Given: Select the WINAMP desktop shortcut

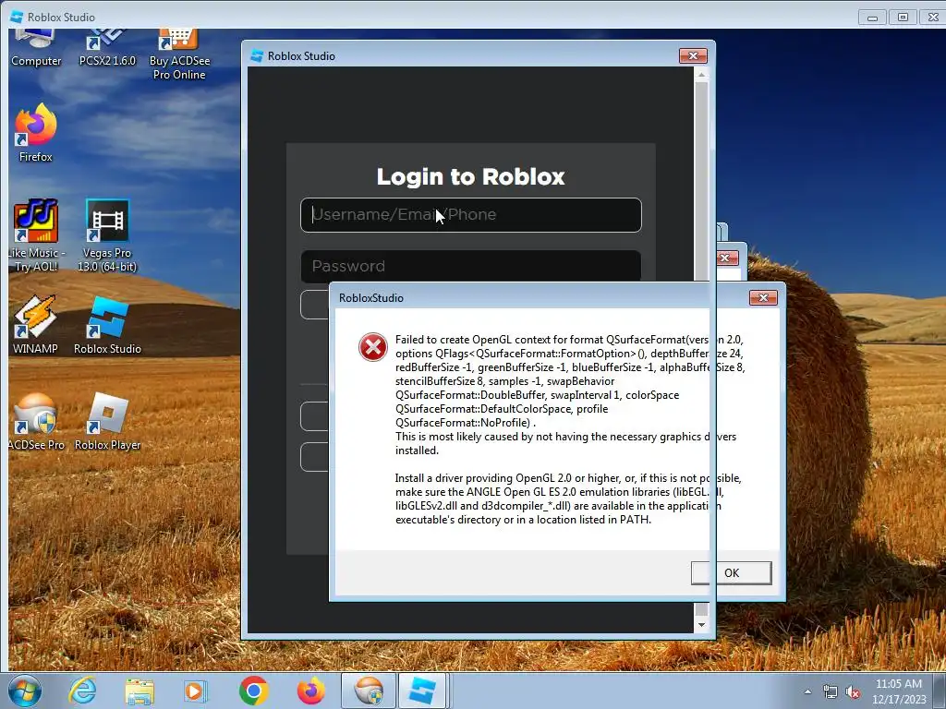Looking at the screenshot, I should (36, 325).
